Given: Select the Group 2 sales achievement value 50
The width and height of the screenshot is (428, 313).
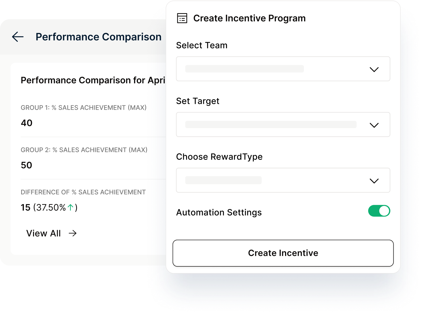Looking at the screenshot, I should point(27,165).
